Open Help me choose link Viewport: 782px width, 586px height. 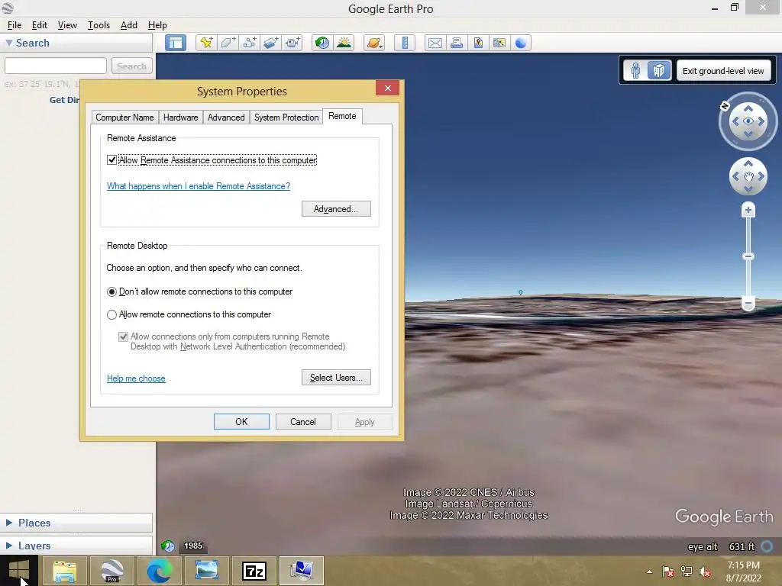click(136, 378)
